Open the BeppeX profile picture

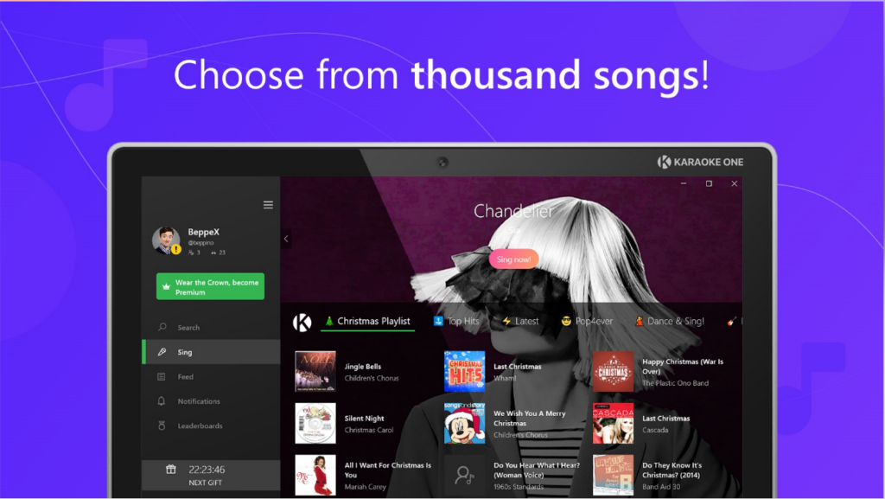coord(166,240)
